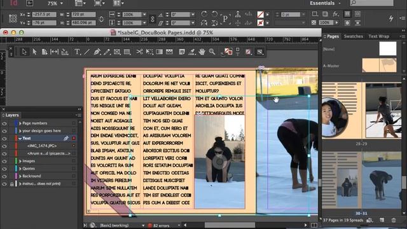Open Adobe Bridge via Br icon

point(30,3)
